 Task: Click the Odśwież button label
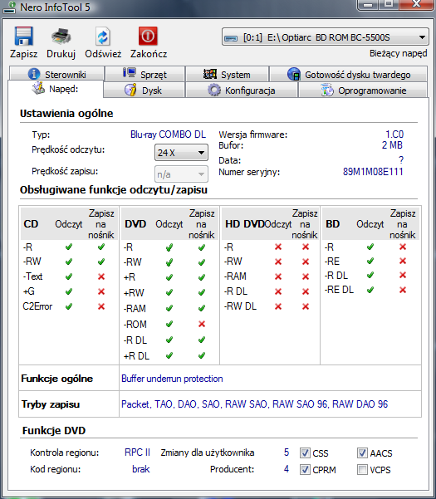click(x=103, y=54)
